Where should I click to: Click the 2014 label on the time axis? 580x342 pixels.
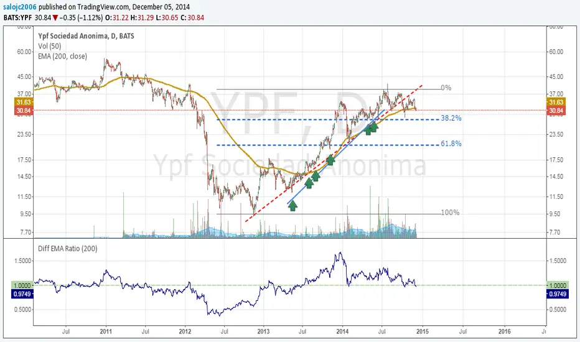coord(342,331)
